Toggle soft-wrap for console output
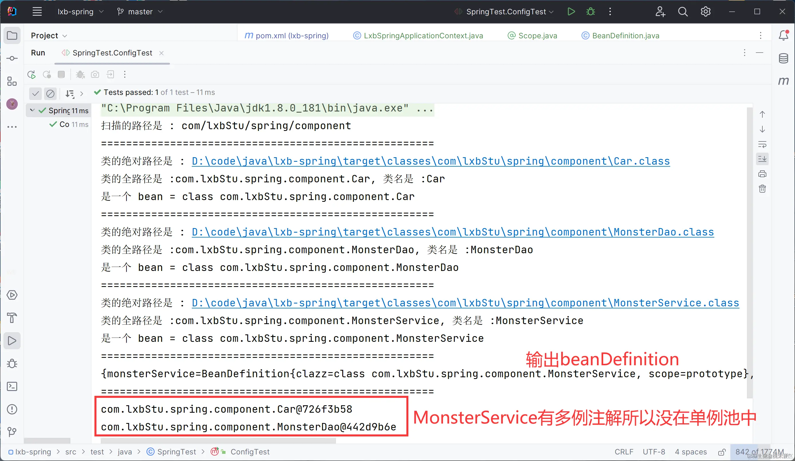The image size is (795, 461). click(x=762, y=145)
